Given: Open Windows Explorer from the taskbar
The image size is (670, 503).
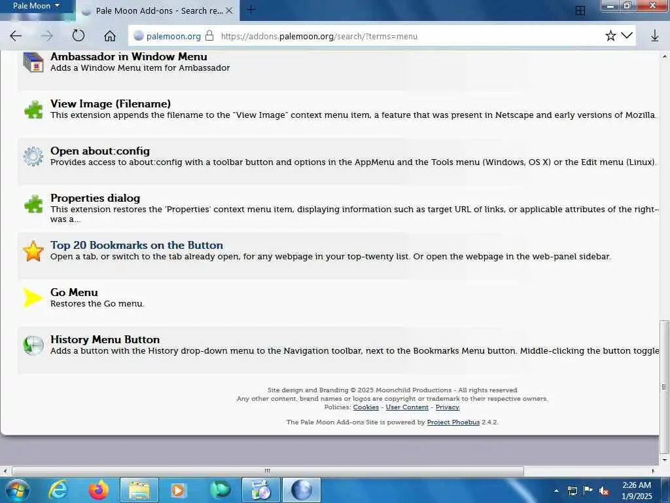Looking at the screenshot, I should pos(139,490).
